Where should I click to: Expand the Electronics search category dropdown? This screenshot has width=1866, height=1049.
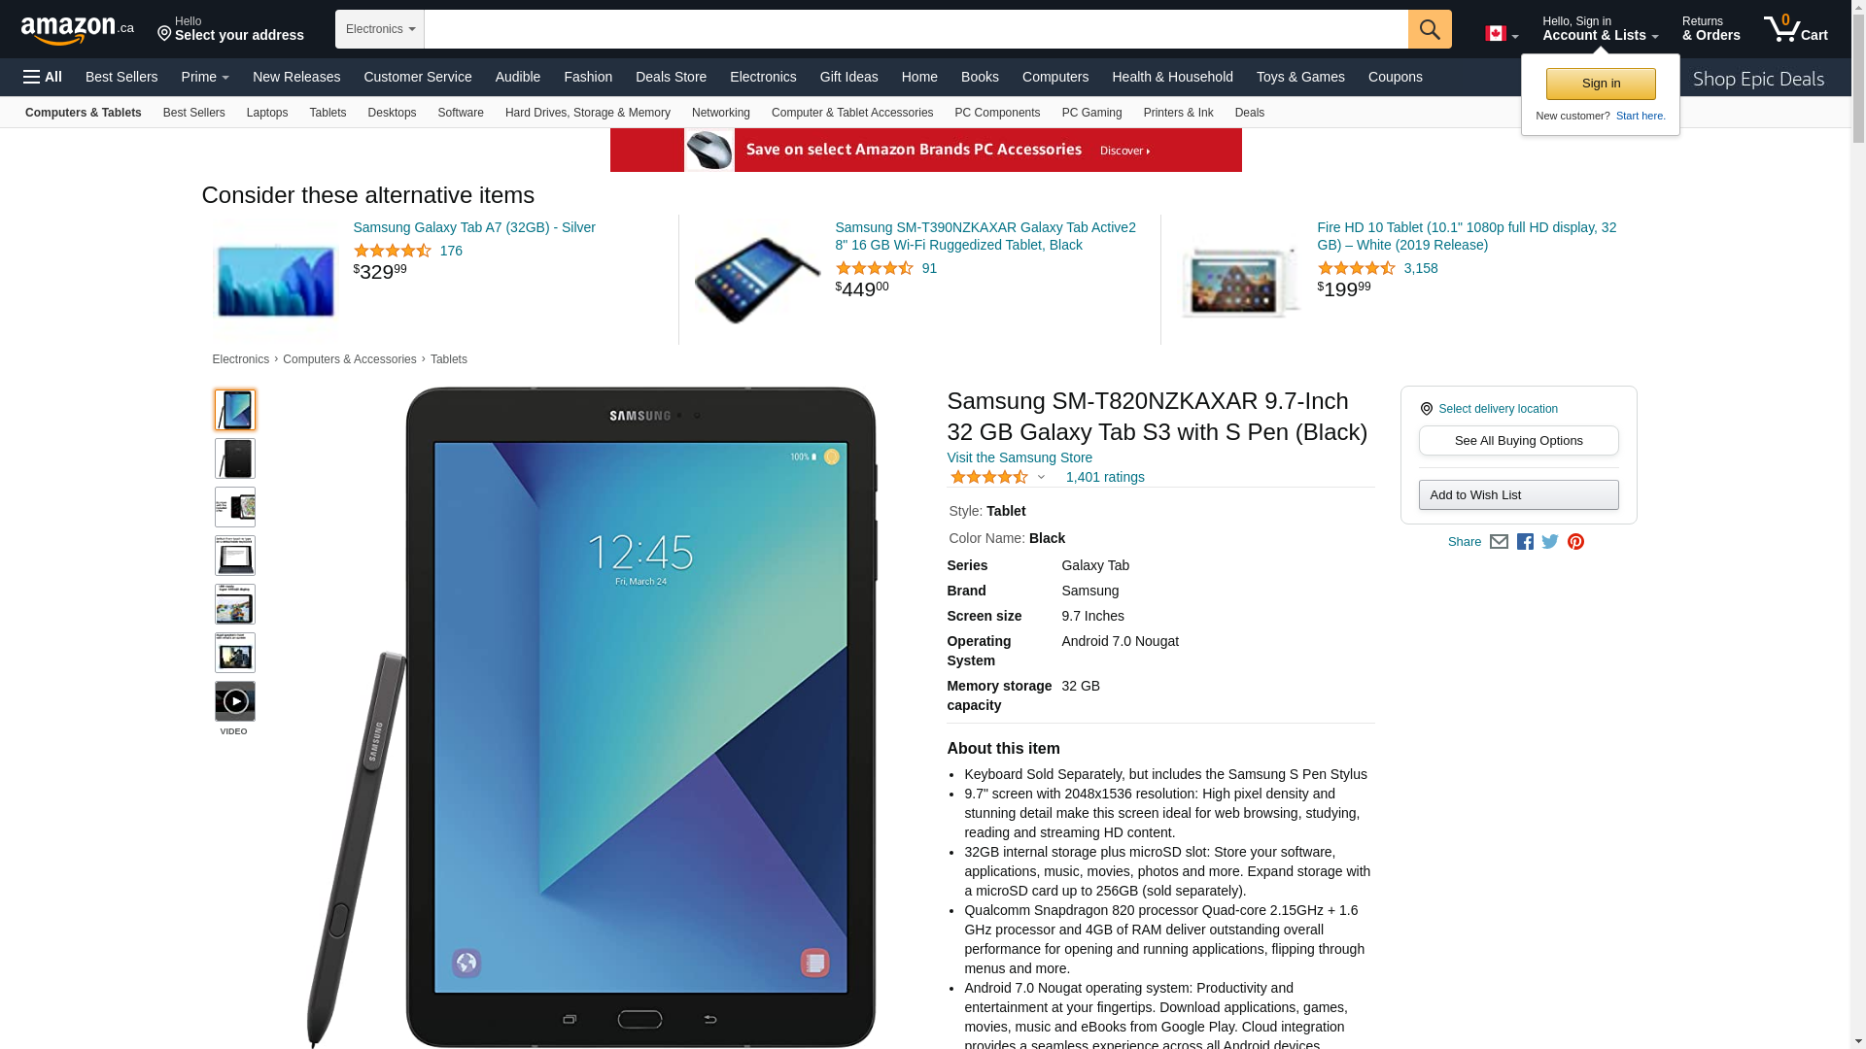[x=380, y=29]
